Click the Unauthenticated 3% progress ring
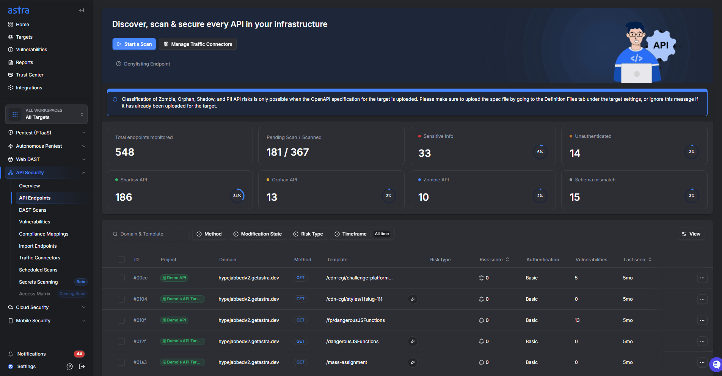722x376 pixels. pos(692,152)
